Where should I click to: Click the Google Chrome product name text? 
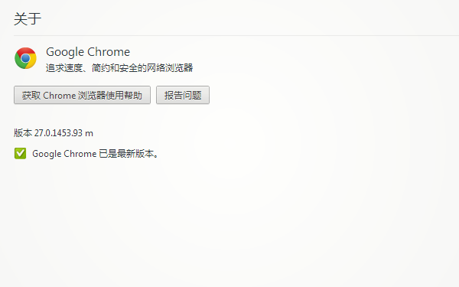(88, 52)
